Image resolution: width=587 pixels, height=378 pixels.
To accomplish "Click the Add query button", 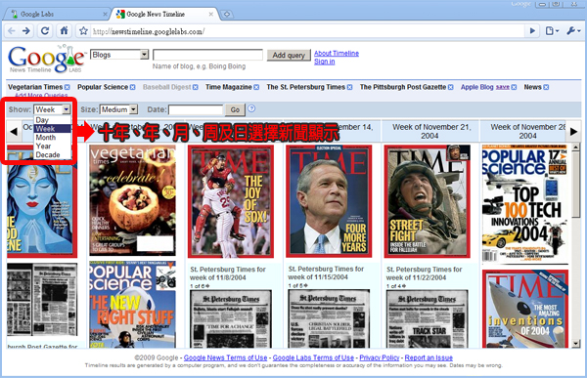I will pyautogui.click(x=289, y=55).
